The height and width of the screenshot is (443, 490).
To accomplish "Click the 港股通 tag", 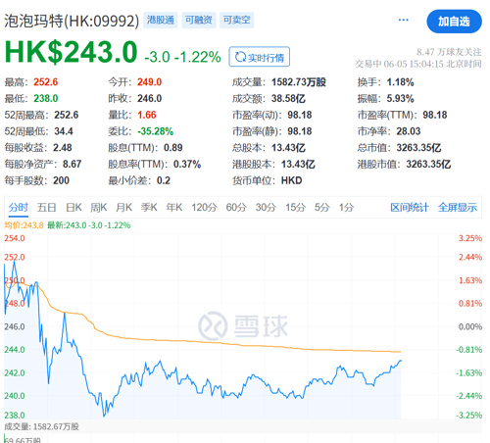I will pos(161,21).
